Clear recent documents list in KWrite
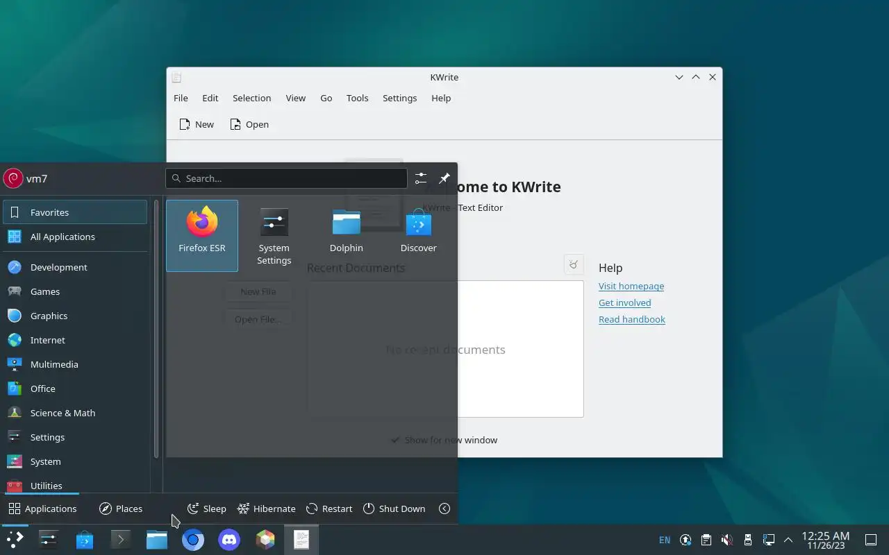 574,264
